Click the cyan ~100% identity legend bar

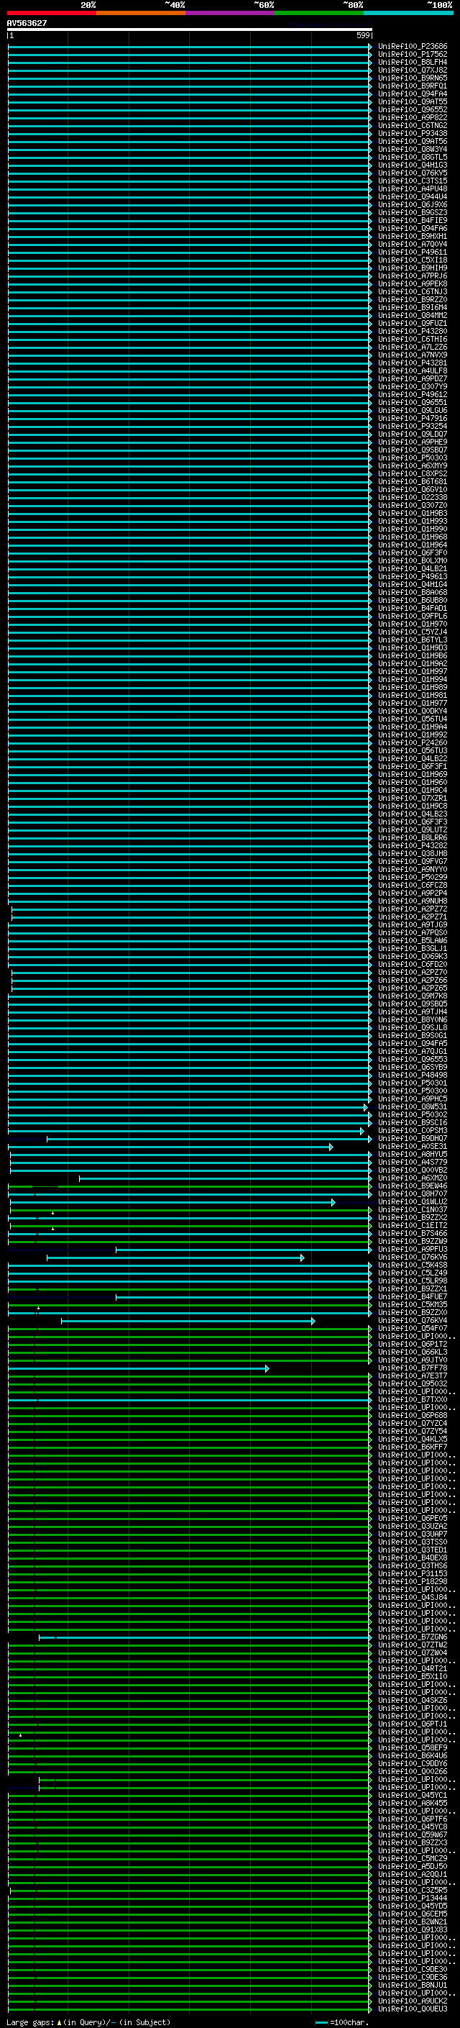(408, 13)
